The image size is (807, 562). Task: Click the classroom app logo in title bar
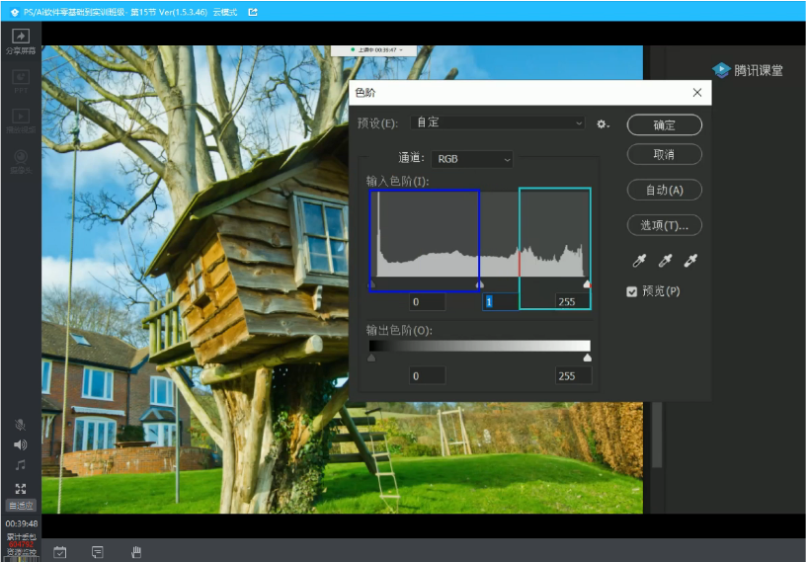pyautogui.click(x=15, y=12)
